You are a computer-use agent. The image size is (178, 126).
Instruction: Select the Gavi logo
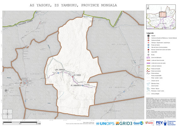[x=138, y=123]
